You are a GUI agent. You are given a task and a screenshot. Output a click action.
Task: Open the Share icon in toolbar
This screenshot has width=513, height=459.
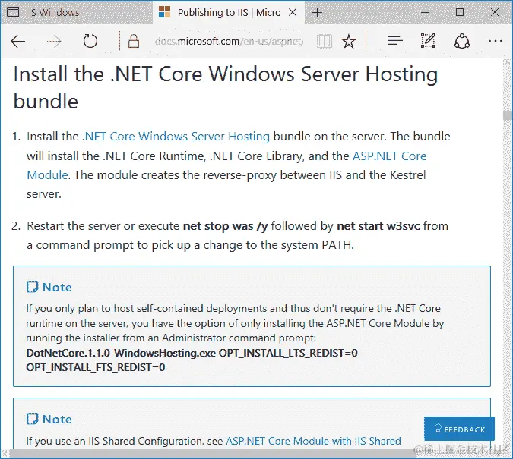click(462, 41)
